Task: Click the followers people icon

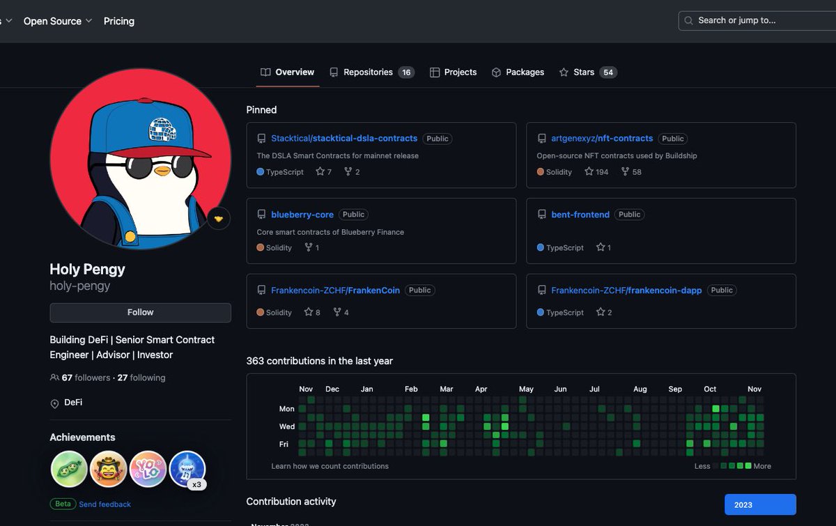Action: click(55, 378)
